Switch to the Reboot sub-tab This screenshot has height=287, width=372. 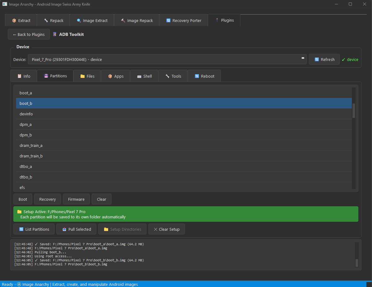204,76
